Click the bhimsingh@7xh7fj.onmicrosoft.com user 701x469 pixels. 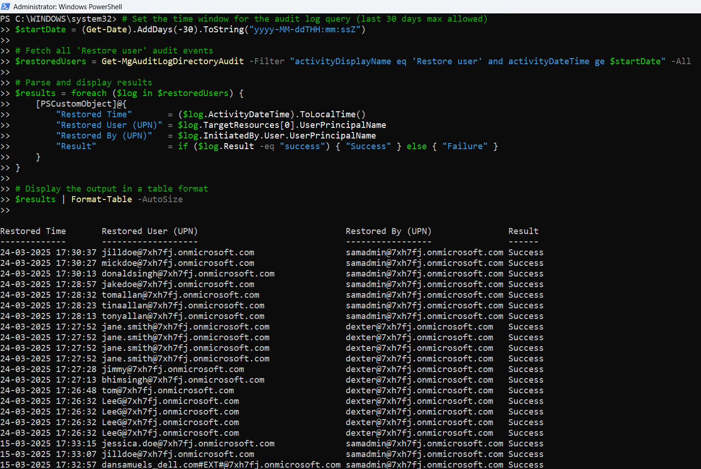click(x=183, y=380)
